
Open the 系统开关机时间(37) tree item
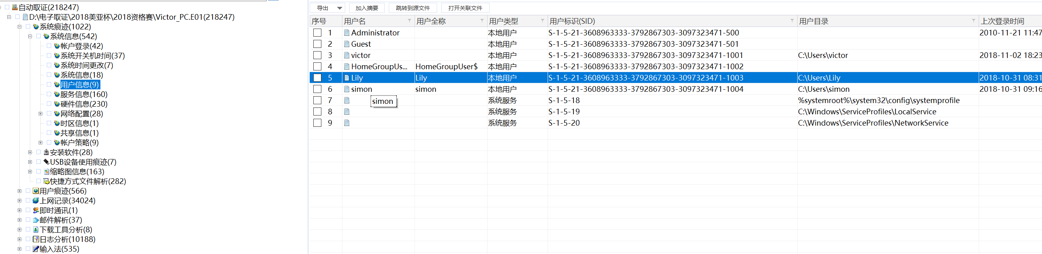92,56
